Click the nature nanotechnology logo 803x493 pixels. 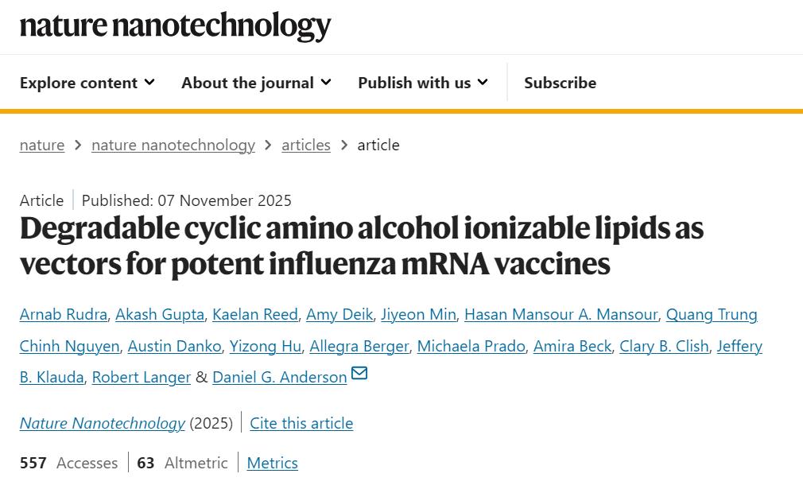point(175,25)
